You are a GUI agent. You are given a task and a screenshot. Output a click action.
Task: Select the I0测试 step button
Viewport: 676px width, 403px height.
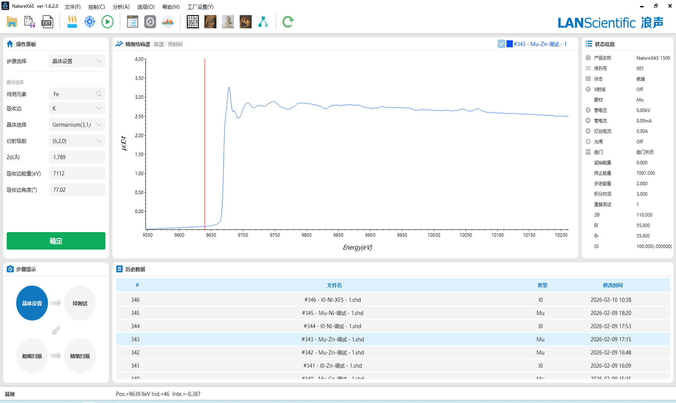click(80, 303)
